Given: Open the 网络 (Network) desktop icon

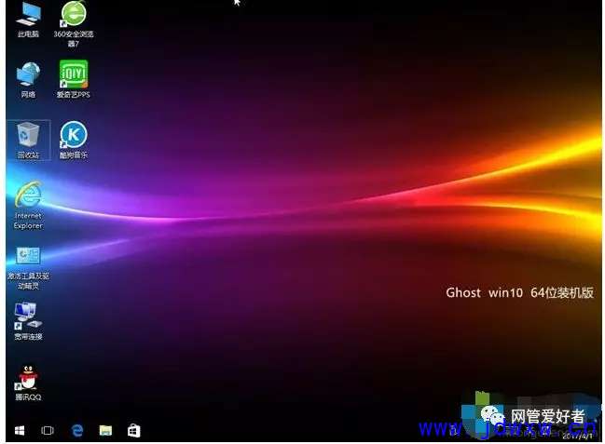Looking at the screenshot, I should 28,74.
